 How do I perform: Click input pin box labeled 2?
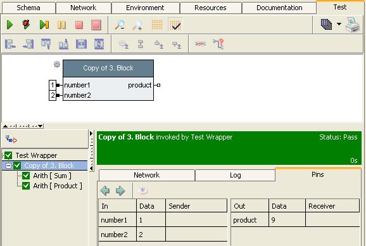53,95
